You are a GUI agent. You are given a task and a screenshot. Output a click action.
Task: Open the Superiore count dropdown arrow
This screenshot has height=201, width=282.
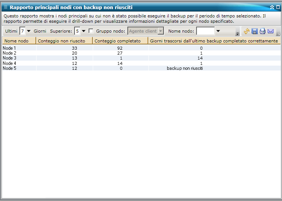pyautogui.click(x=84, y=31)
